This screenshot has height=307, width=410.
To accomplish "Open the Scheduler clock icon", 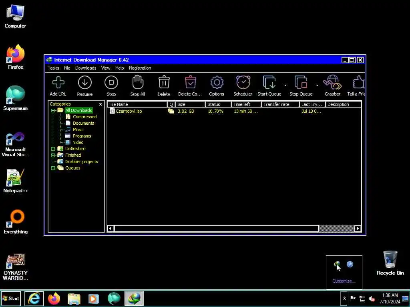I will (243, 86).
